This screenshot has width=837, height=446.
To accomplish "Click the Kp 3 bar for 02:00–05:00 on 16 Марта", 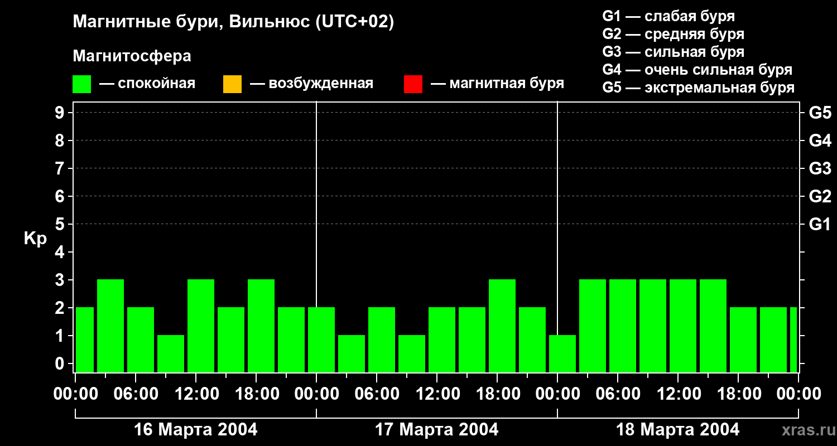I will click(110, 326).
